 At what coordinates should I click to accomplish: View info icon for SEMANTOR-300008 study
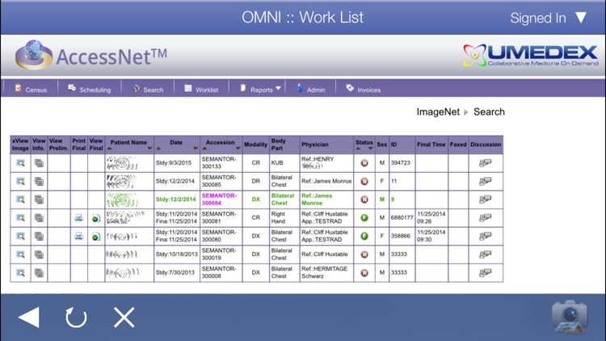[x=39, y=273]
